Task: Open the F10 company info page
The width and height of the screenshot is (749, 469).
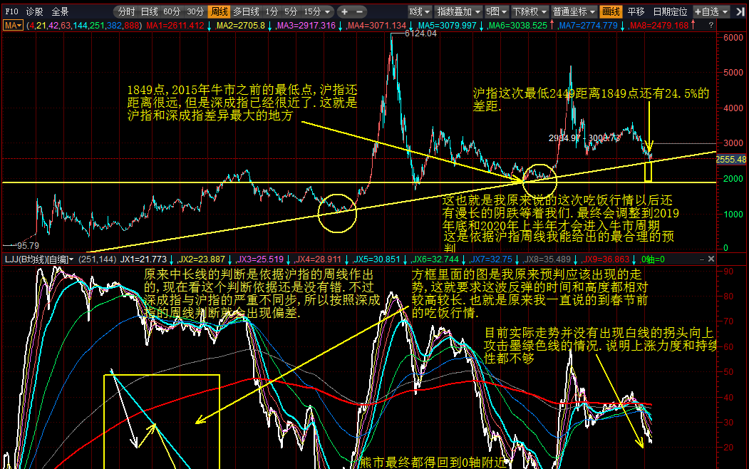Action: 11,11
